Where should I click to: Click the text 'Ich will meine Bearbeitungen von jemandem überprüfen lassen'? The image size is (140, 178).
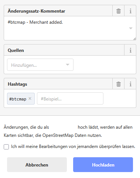click(x=73, y=146)
